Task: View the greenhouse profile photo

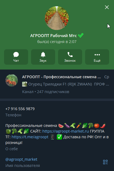Action: [57, 18]
